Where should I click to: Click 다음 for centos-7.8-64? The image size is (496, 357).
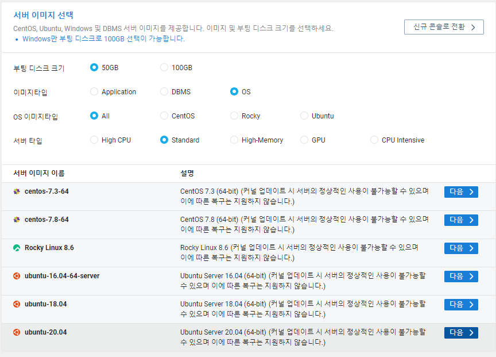pos(461,220)
